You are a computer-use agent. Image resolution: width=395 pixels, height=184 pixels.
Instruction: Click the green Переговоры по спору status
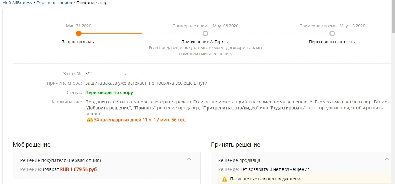click(x=109, y=93)
